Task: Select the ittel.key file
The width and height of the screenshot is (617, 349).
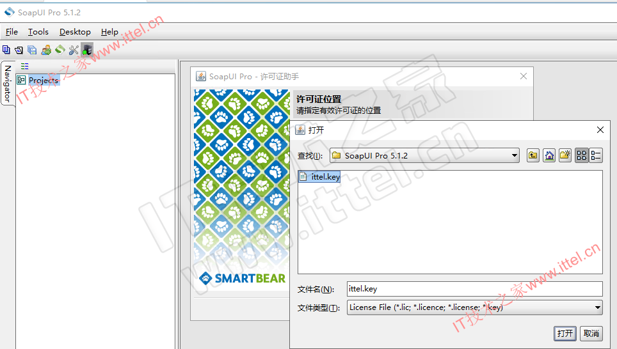Action: 319,177
